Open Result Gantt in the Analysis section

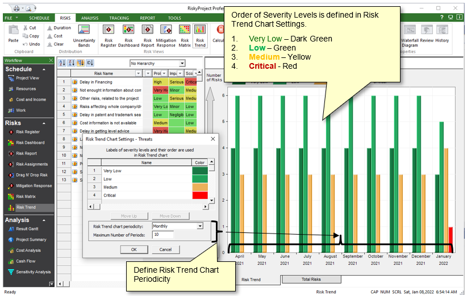click(23, 229)
